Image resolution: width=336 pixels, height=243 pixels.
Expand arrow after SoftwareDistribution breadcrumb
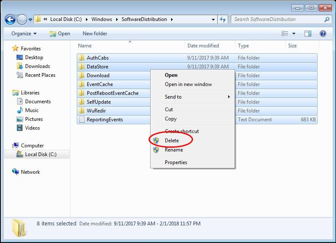[x=172, y=20]
